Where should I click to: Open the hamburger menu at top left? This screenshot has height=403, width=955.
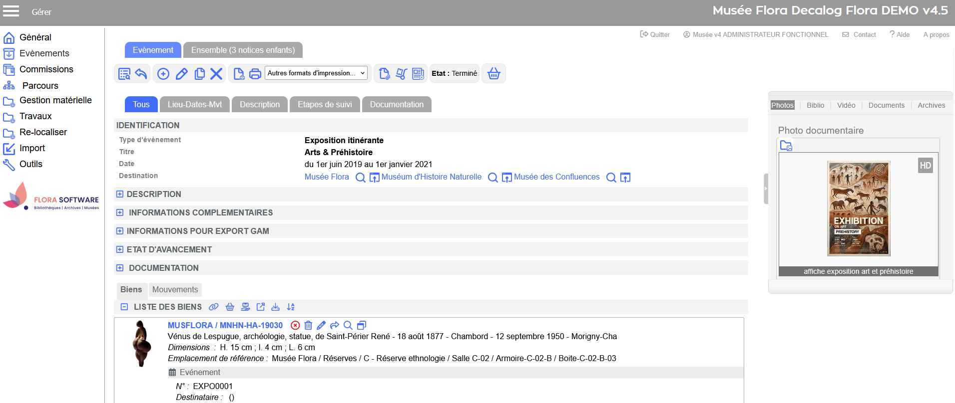[11, 11]
